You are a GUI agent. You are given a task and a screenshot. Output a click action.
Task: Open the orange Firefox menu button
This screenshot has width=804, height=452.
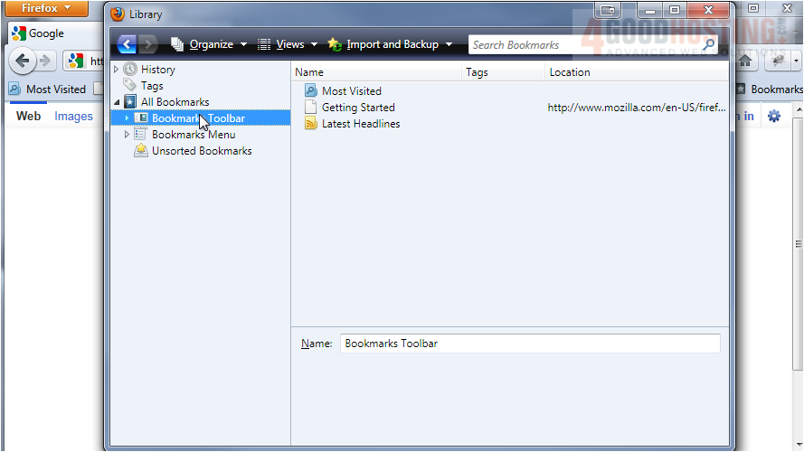46,8
